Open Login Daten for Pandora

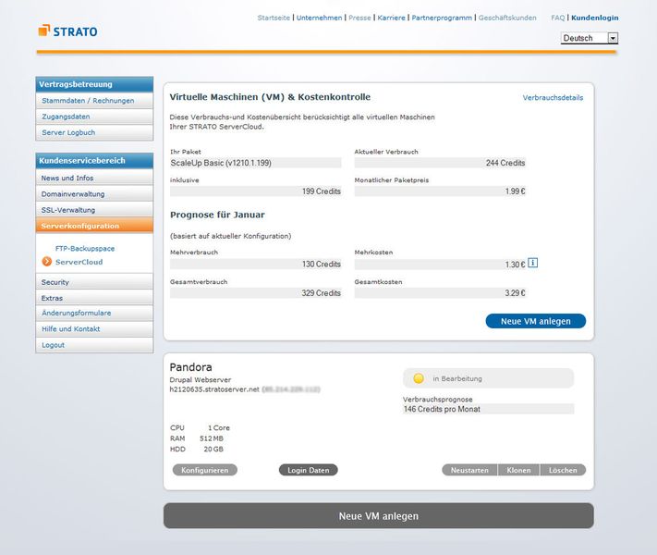click(x=309, y=470)
